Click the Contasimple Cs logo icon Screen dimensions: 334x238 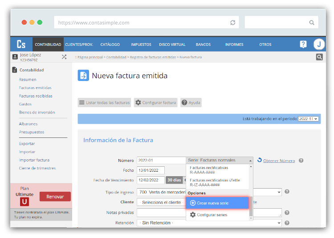click(21, 44)
